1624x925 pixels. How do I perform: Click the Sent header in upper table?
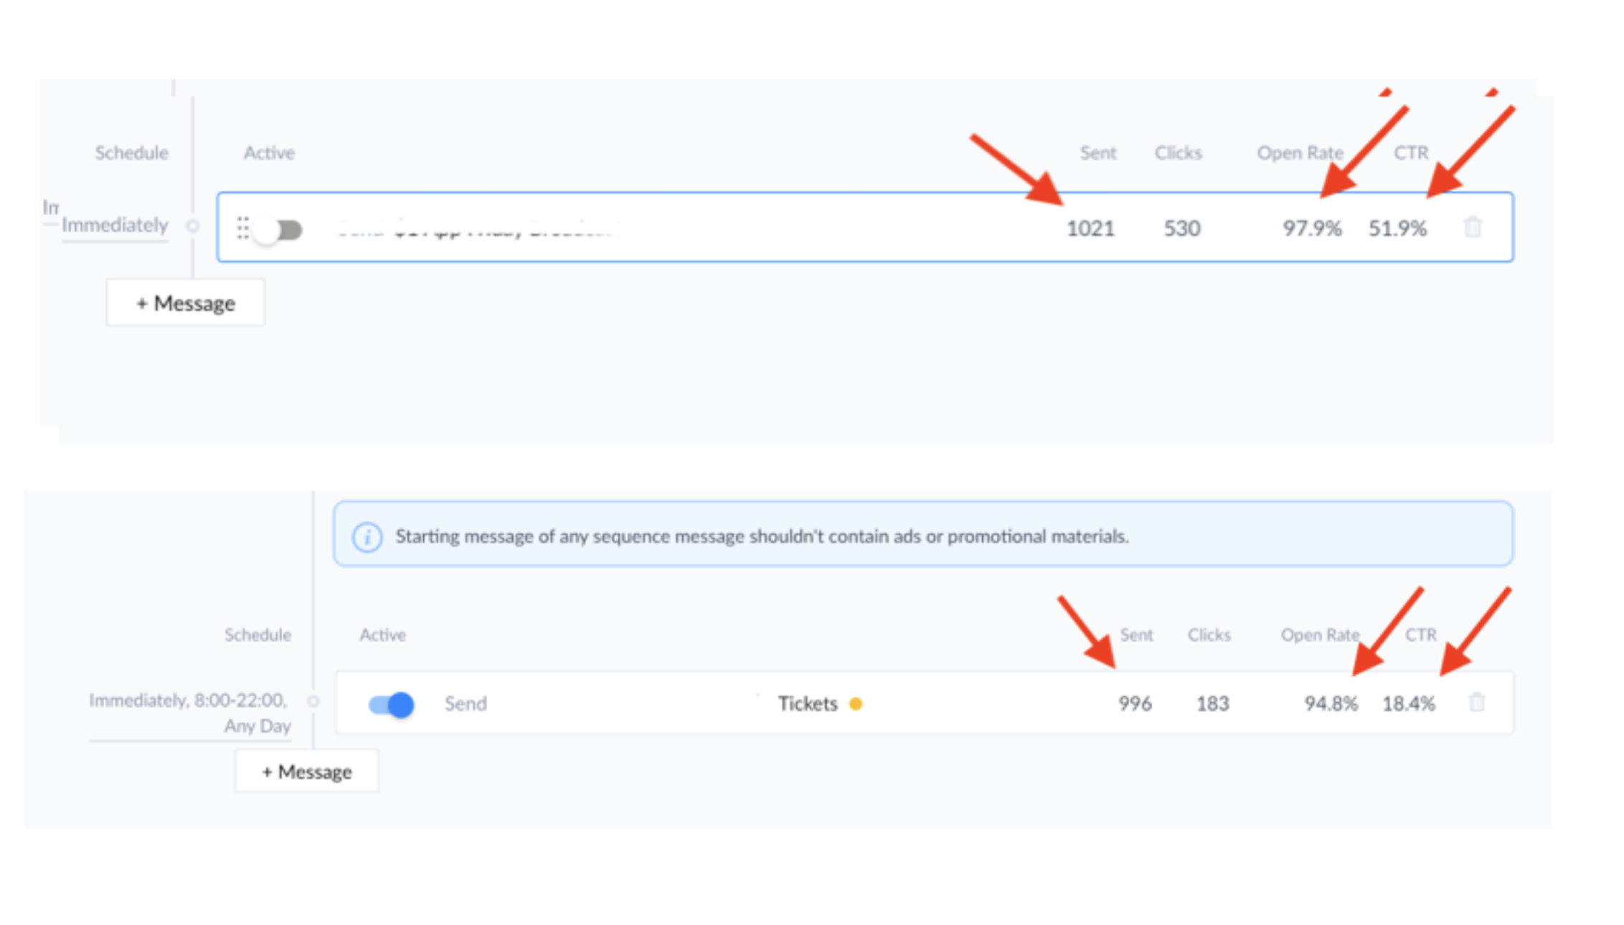(x=1098, y=153)
